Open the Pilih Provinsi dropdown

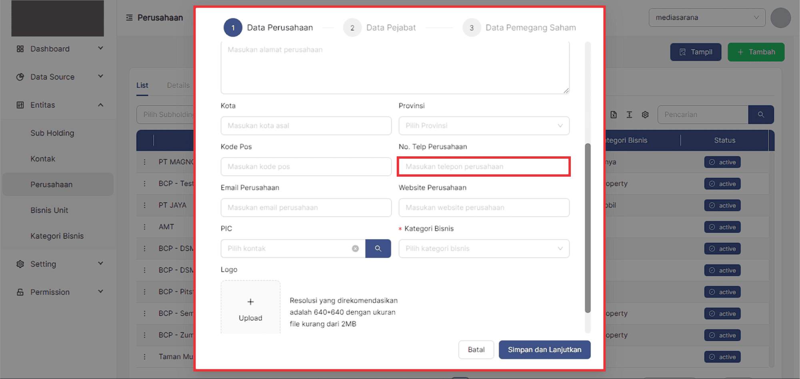point(484,126)
